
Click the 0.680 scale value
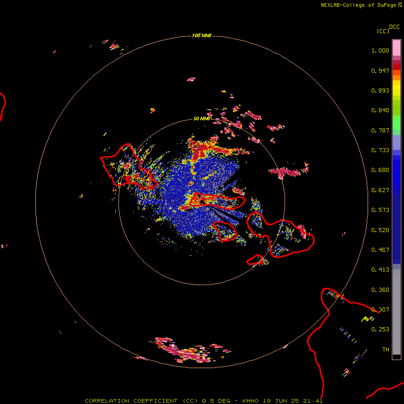point(380,170)
